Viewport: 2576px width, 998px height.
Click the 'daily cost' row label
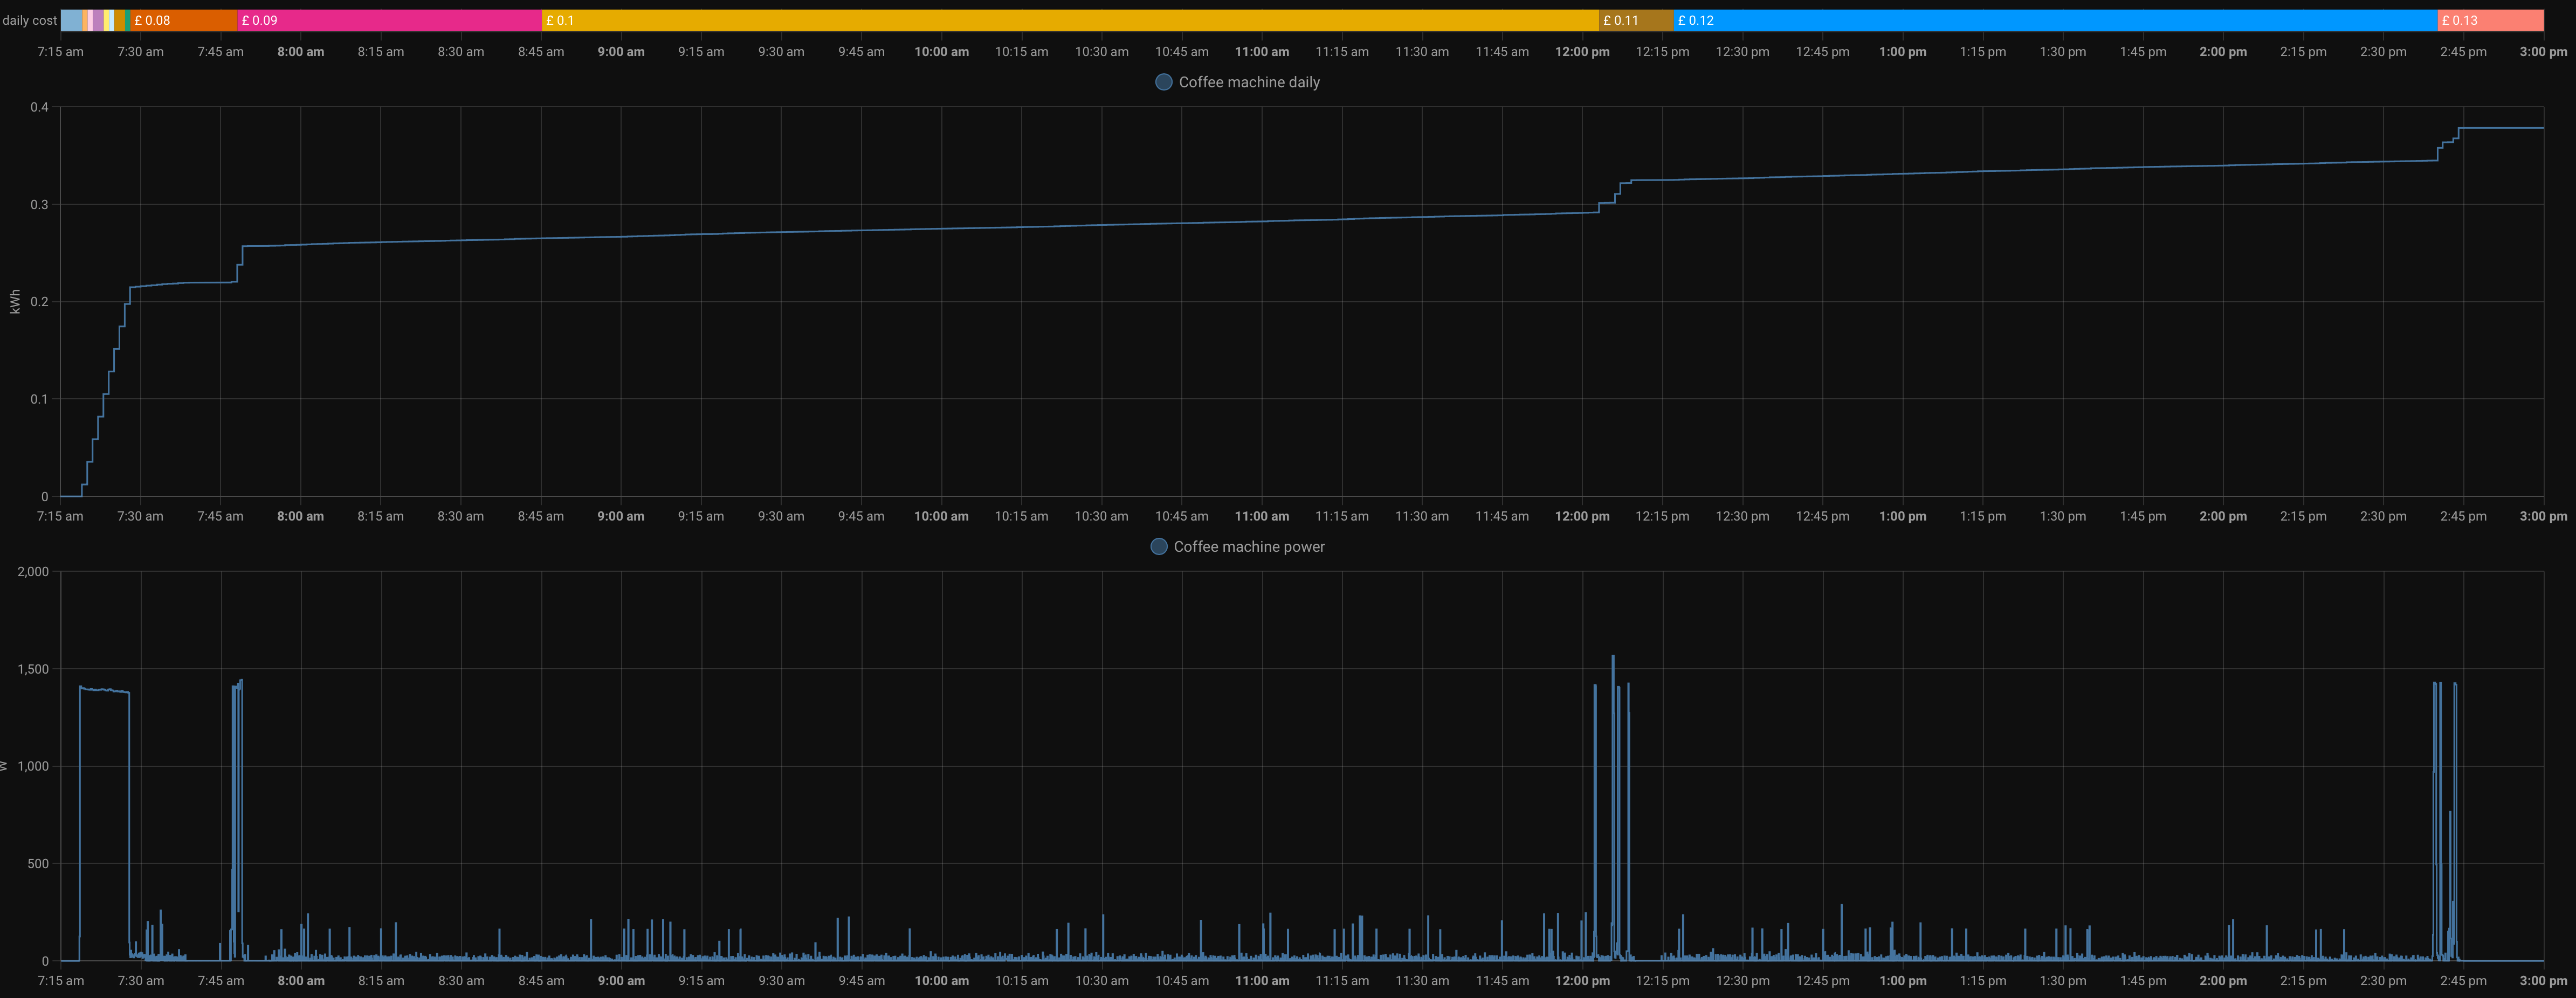pyautogui.click(x=29, y=20)
